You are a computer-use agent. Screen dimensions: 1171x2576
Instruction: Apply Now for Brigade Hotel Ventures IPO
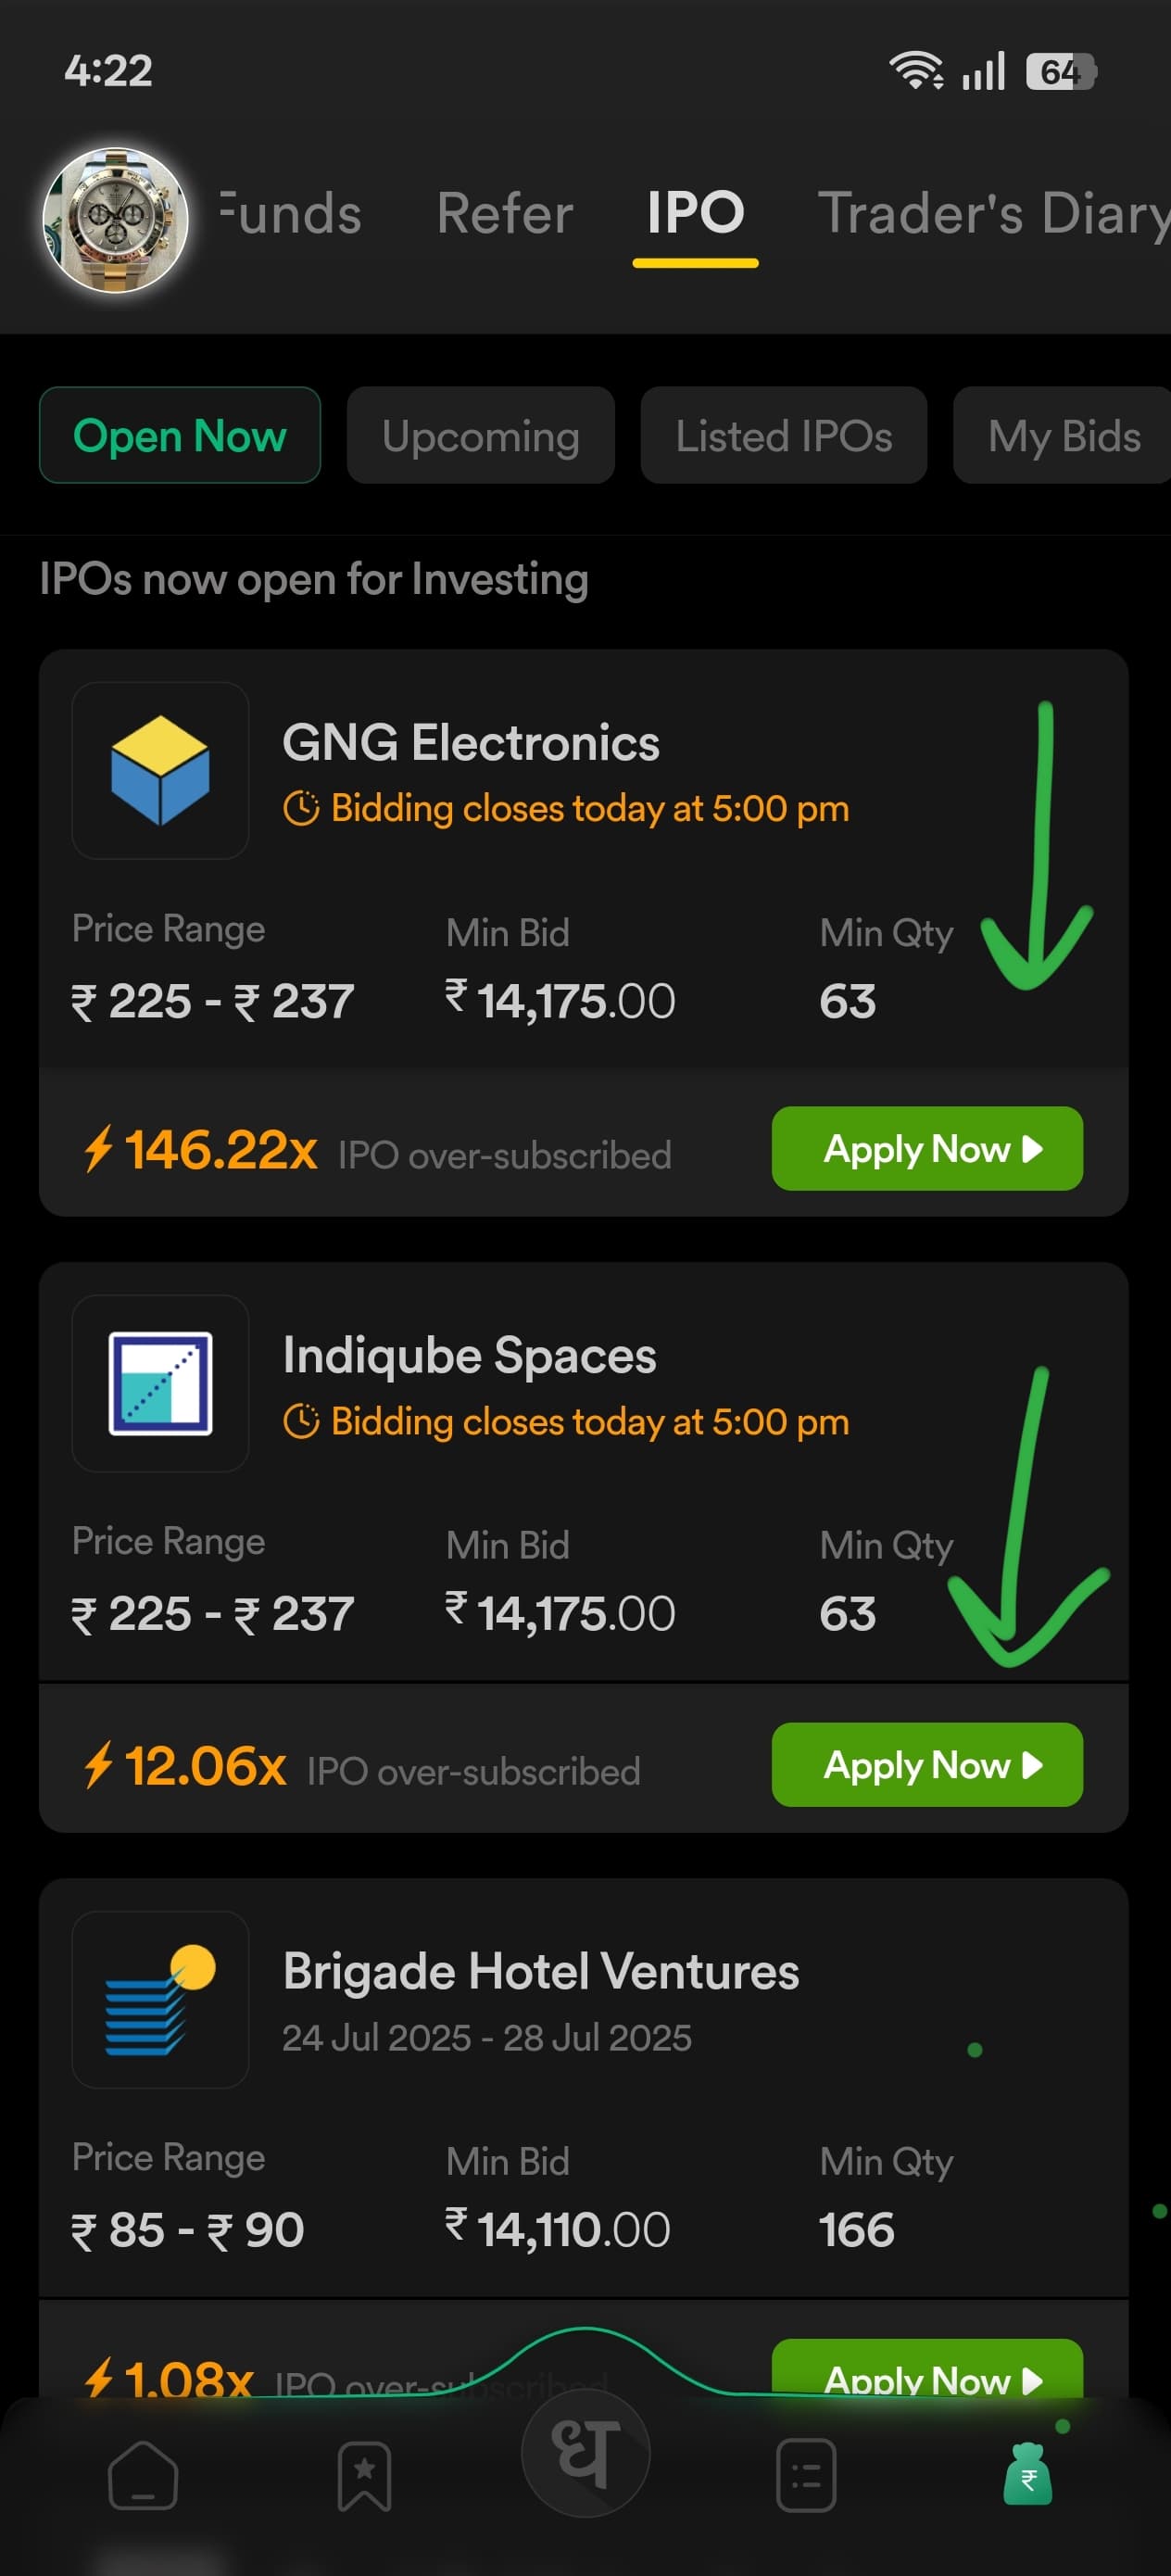[927, 2370]
